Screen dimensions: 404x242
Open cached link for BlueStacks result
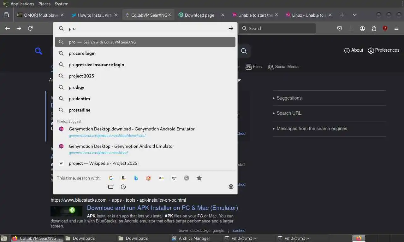tap(239, 231)
